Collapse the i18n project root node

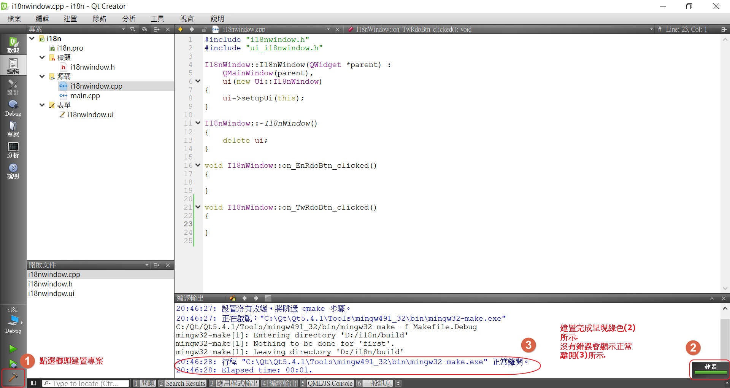click(x=32, y=38)
